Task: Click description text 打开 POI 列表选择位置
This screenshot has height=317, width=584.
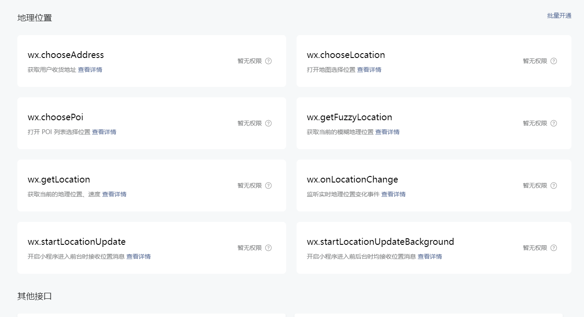Action: click(x=59, y=132)
